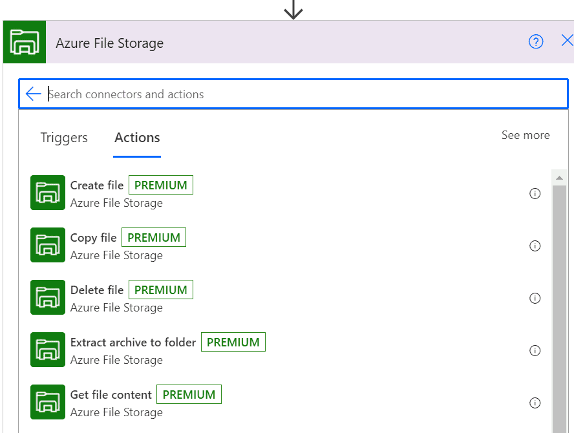This screenshot has height=433, width=574.
Task: Show info for Delete file action
Action: click(535, 298)
